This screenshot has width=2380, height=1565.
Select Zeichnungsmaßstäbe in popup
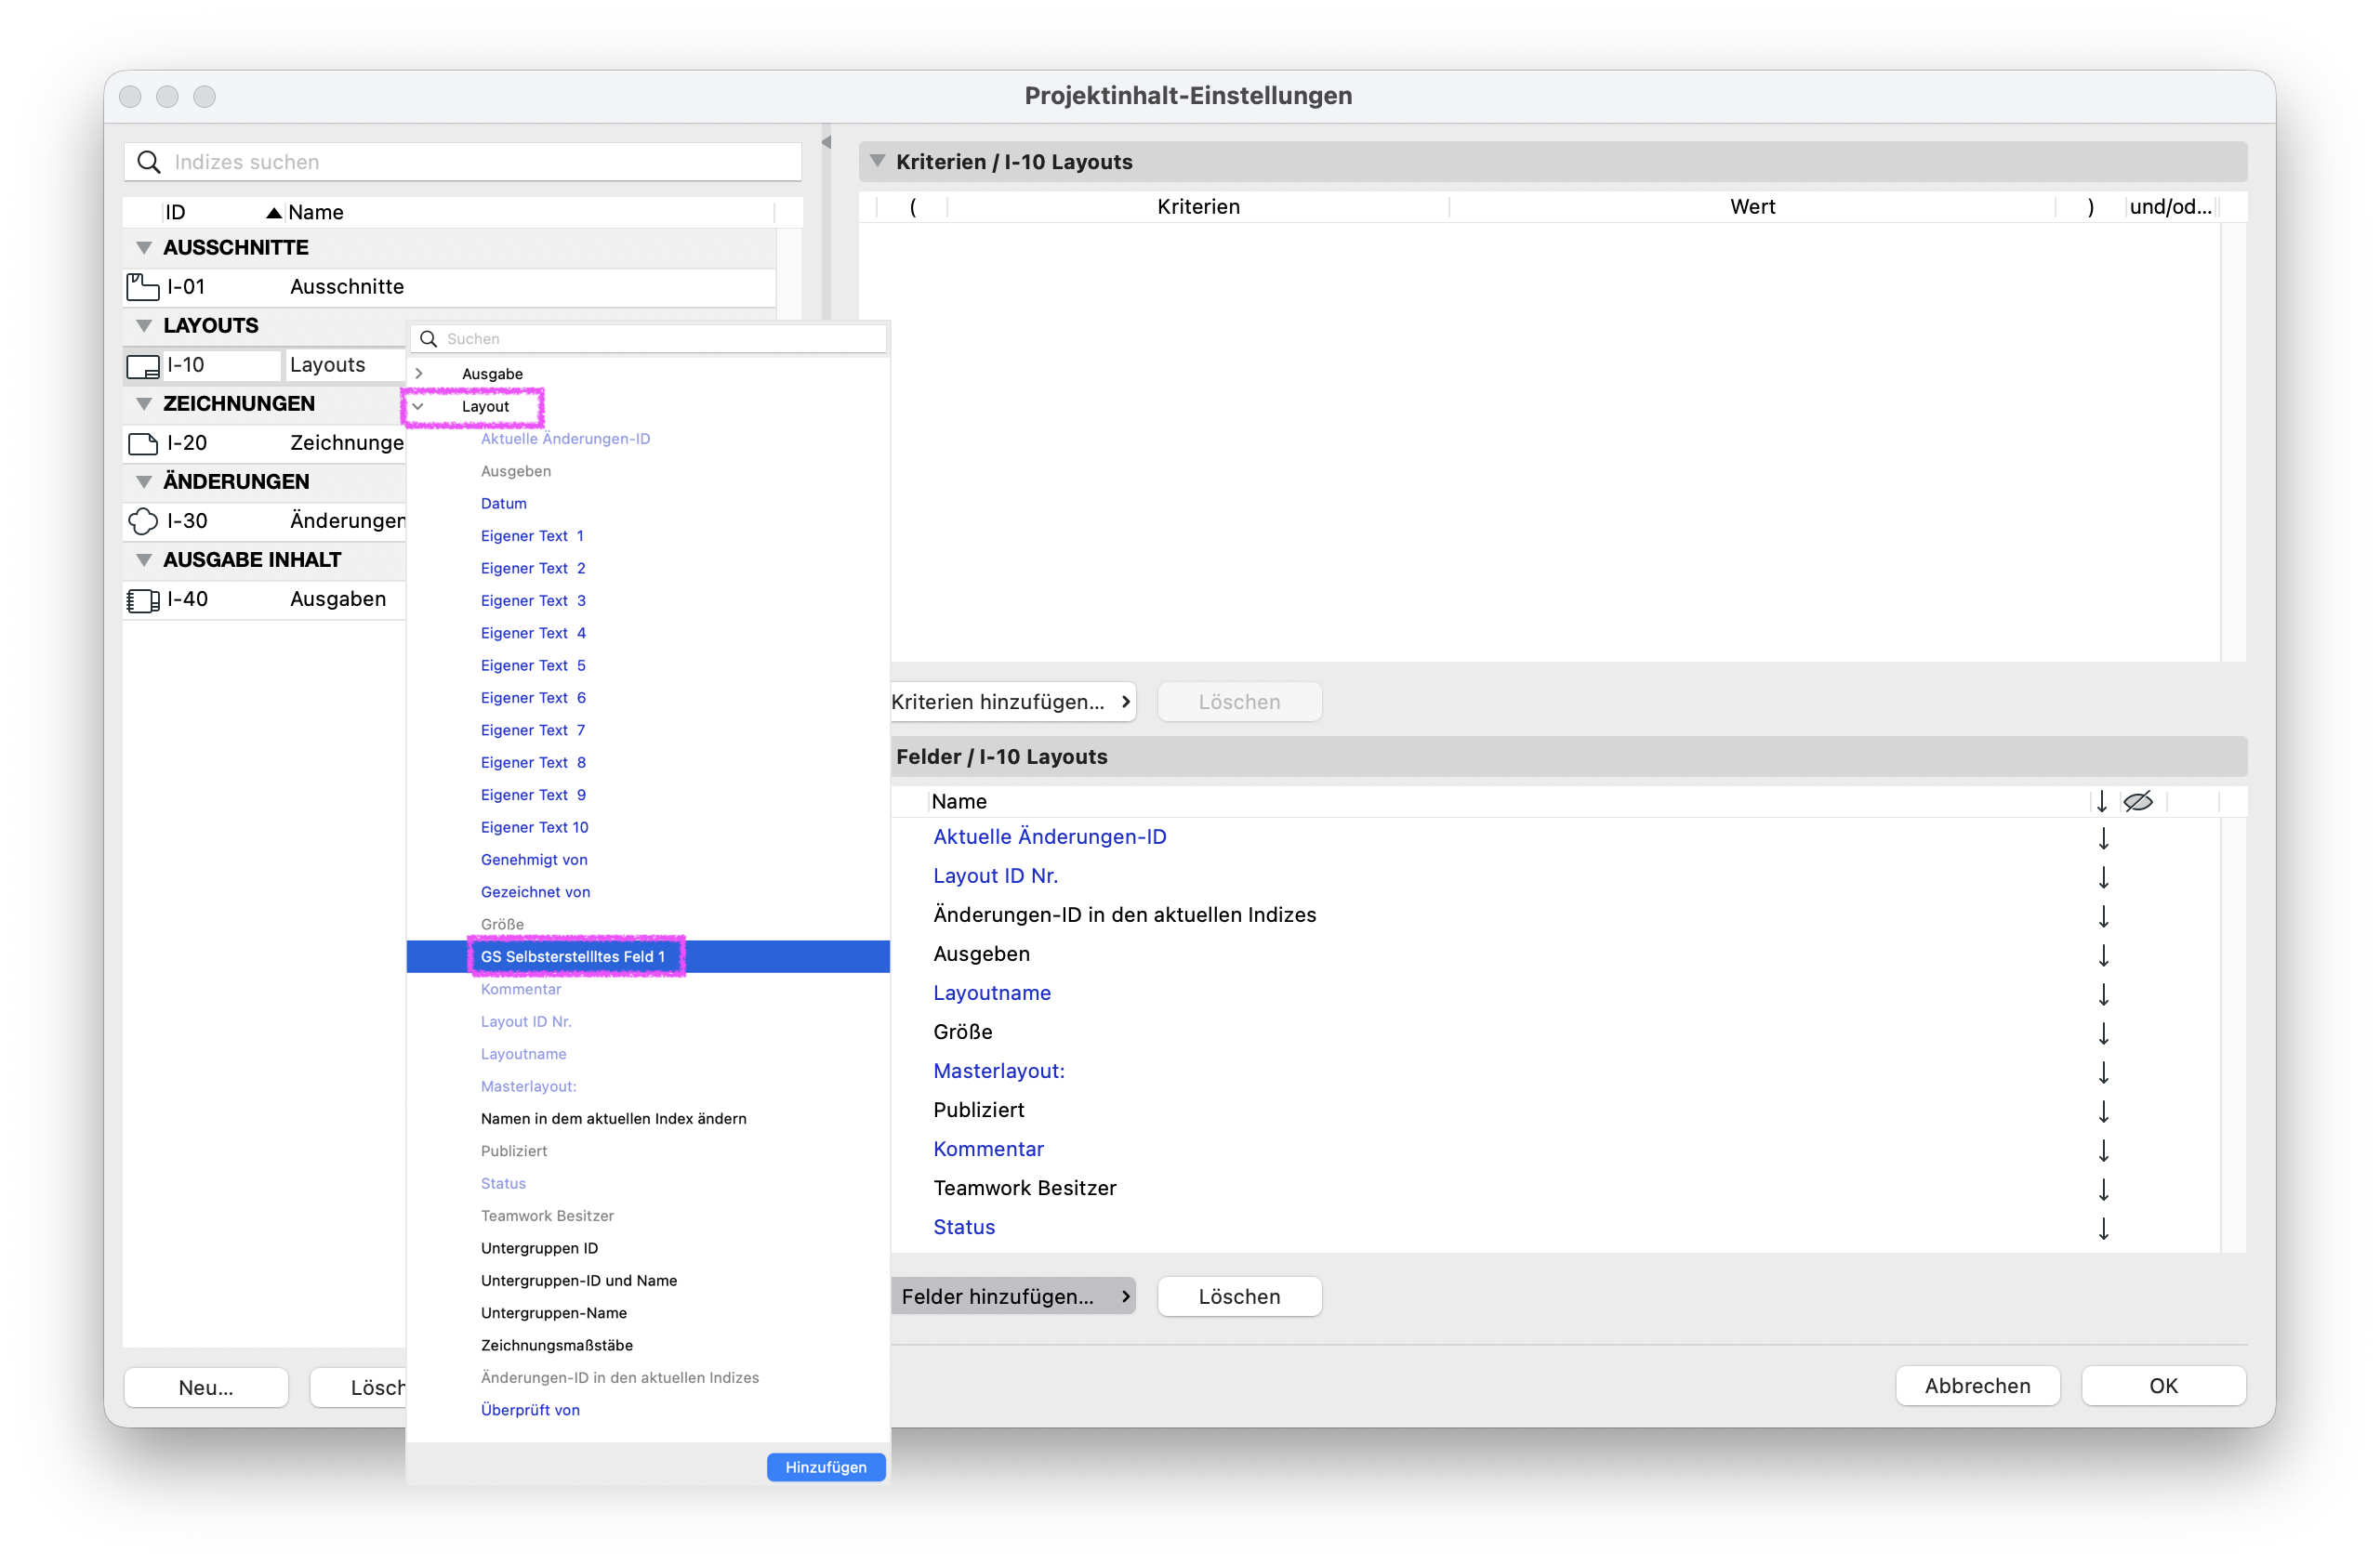(556, 1345)
